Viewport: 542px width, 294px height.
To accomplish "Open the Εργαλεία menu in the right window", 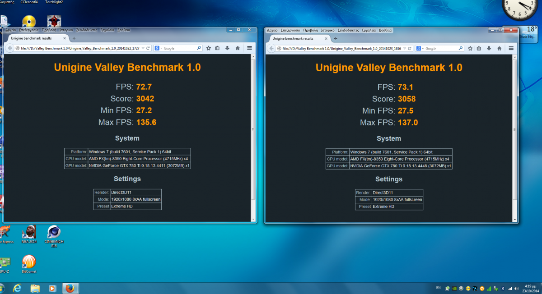I will [369, 30].
